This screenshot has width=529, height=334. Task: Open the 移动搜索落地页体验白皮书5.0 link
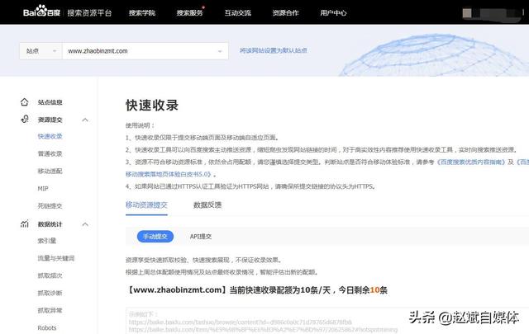169,174
